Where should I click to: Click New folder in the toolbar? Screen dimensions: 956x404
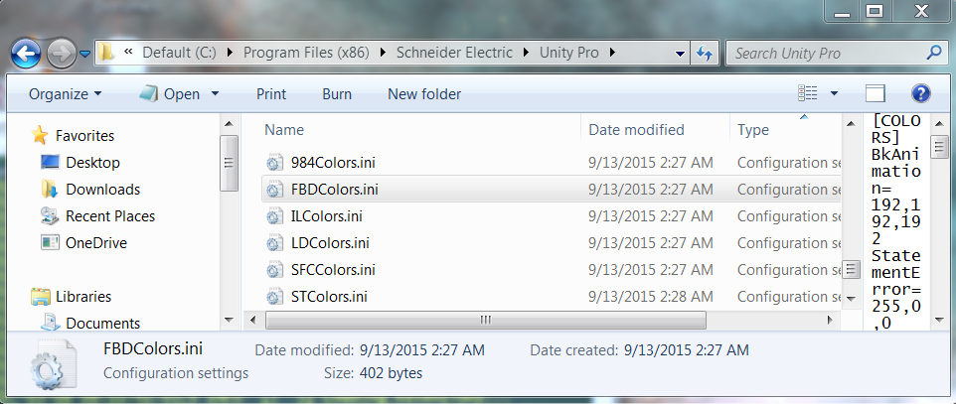pos(424,94)
